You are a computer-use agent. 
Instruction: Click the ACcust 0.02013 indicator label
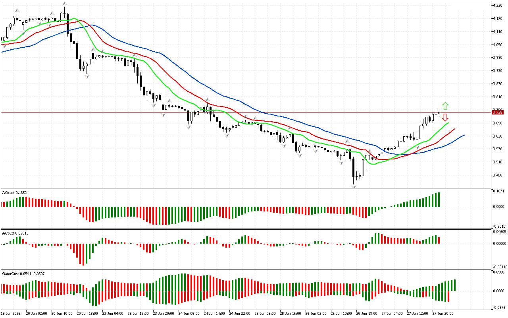(x=15, y=233)
